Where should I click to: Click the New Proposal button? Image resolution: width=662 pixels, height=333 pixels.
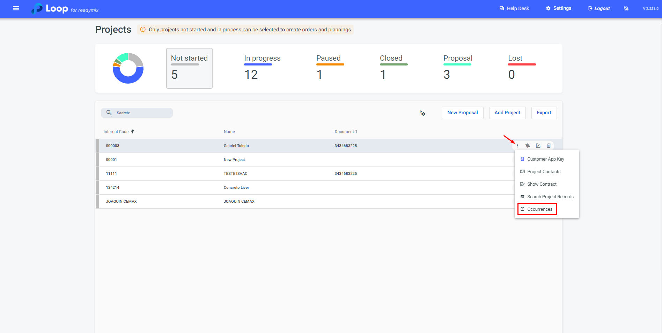[462, 113]
